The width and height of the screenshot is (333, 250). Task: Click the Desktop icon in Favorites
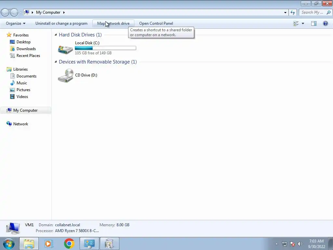point(12,42)
